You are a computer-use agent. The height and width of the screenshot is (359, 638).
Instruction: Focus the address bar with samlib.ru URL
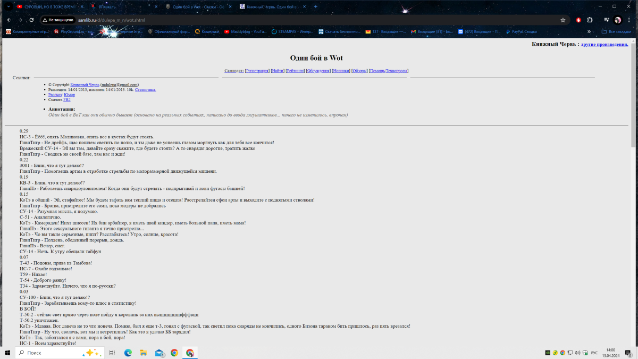pyautogui.click(x=298, y=20)
